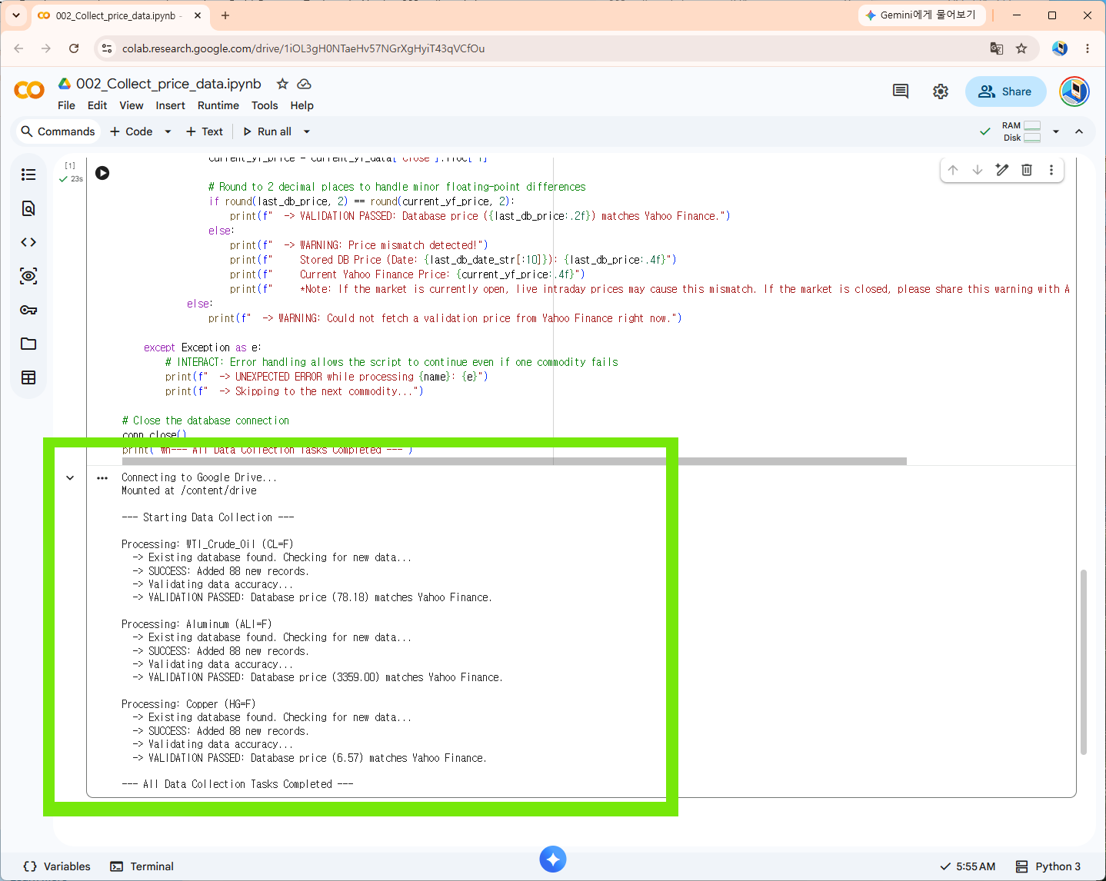Open the RAM and Disk resources dropdown
1106x881 pixels.
1056,131
